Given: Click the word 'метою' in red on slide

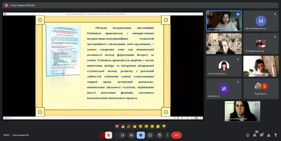Looking at the screenshot, I should pyautogui.click(x=92, y=49).
